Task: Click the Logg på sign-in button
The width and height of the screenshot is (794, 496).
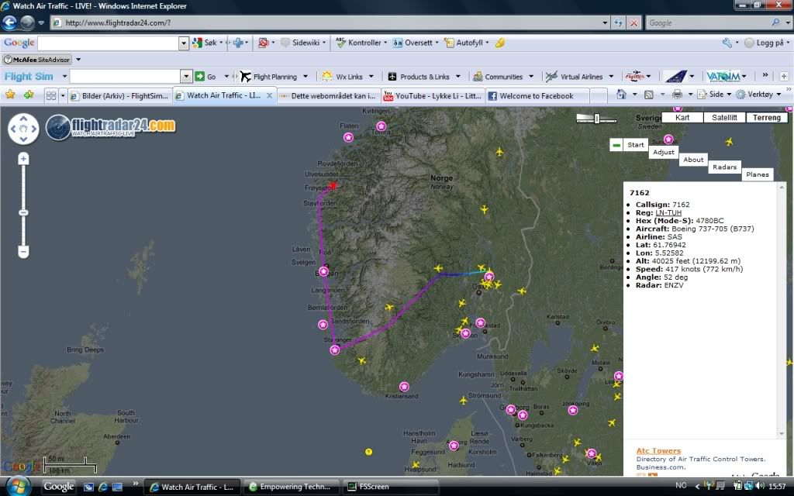Action: pyautogui.click(x=764, y=43)
